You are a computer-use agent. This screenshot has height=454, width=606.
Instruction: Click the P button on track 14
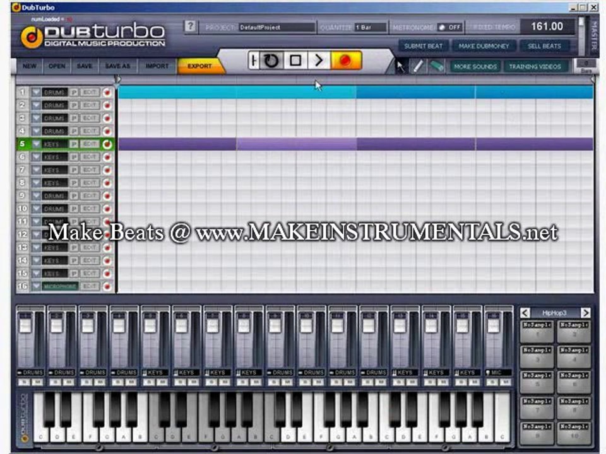(x=74, y=260)
